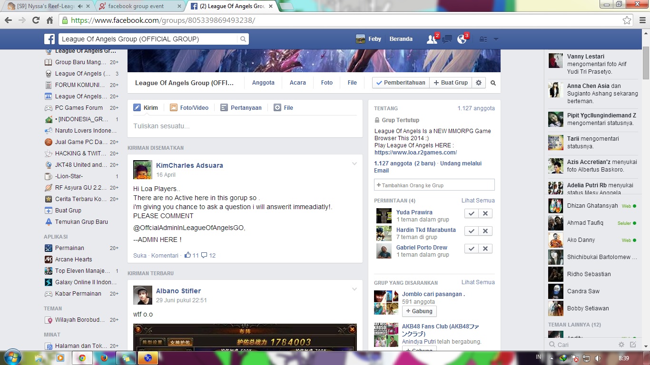Open the group settings gear icon

click(479, 83)
